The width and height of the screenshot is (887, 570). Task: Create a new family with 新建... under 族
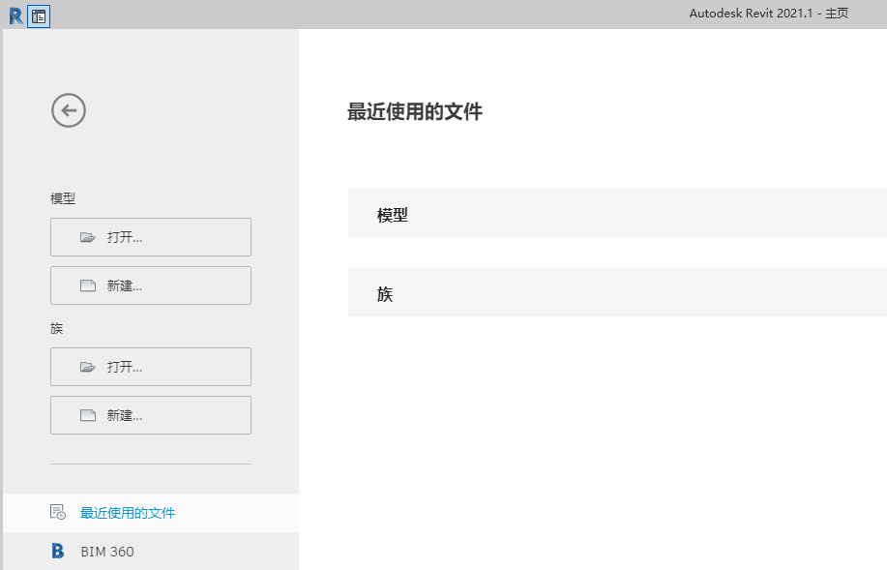[151, 415]
